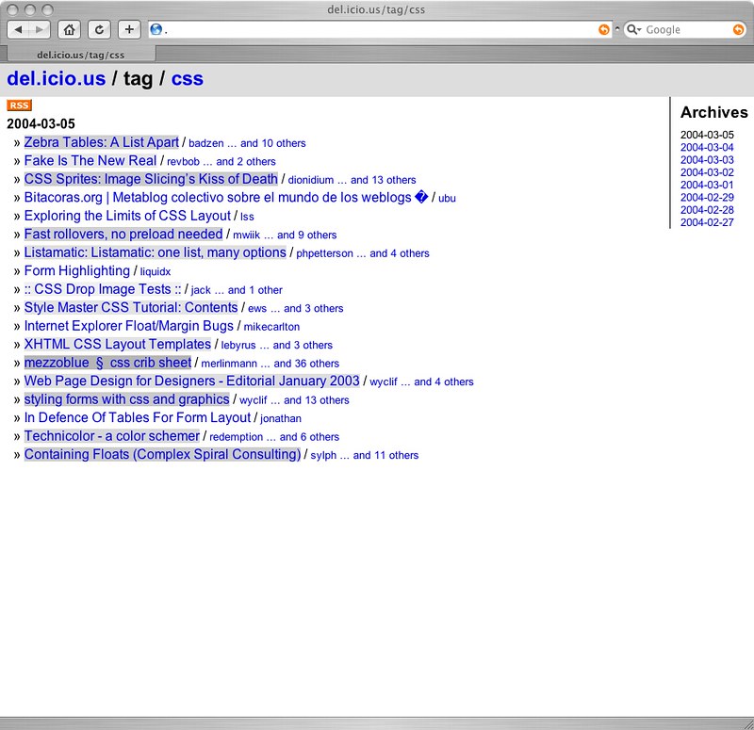
Task: Click the globe site icon in address bar
Action: (x=156, y=30)
